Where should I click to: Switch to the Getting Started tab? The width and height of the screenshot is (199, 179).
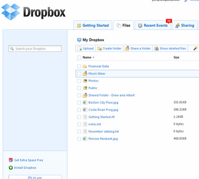[93, 25]
